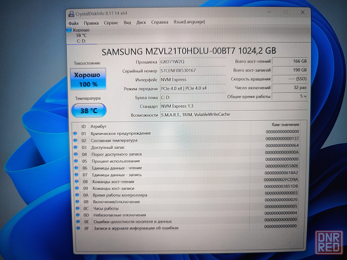The width and height of the screenshot is (347, 260).
Task: Click the interface field NVM Express
Action: [193, 80]
